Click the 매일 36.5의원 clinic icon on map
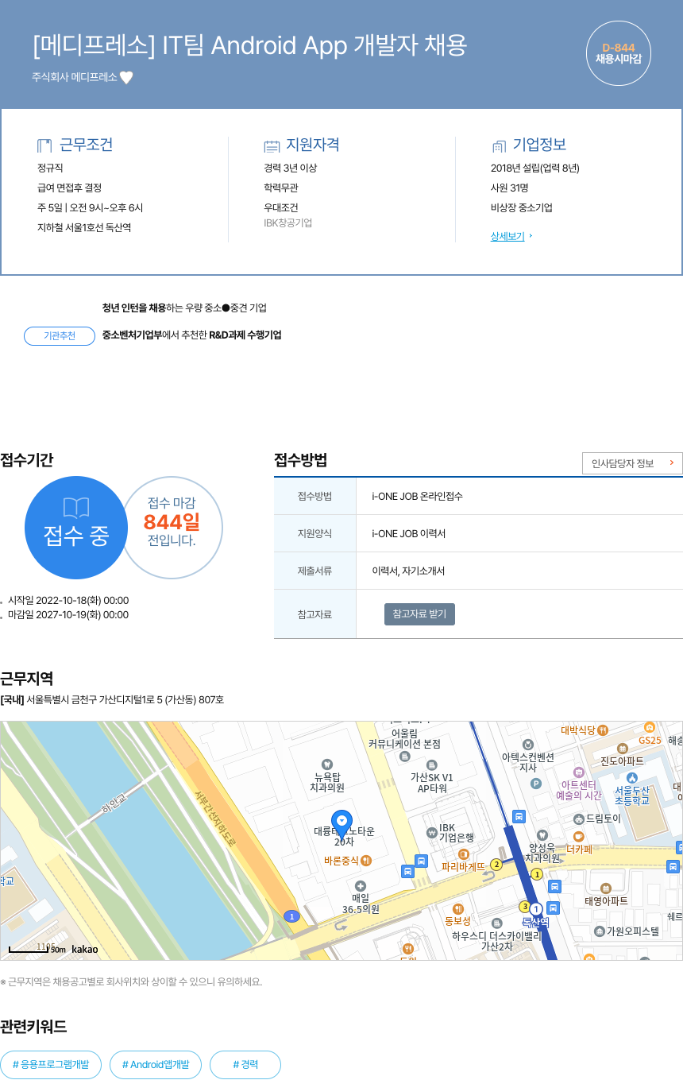The height and width of the screenshot is (1080, 683). (360, 885)
